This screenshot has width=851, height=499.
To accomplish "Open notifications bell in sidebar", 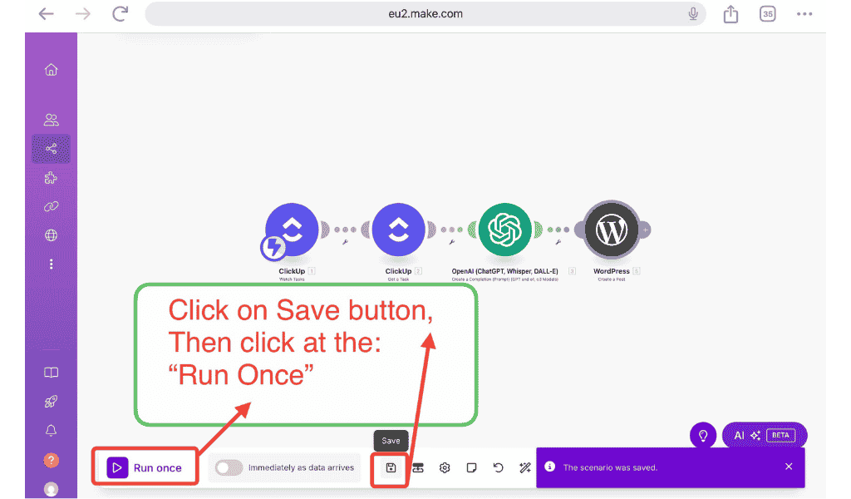I will 51,431.
